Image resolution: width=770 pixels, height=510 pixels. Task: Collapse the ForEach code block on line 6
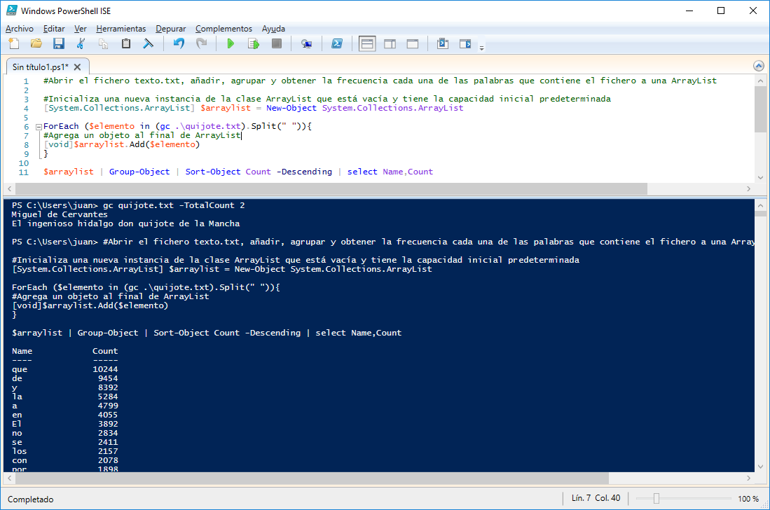tap(38, 127)
